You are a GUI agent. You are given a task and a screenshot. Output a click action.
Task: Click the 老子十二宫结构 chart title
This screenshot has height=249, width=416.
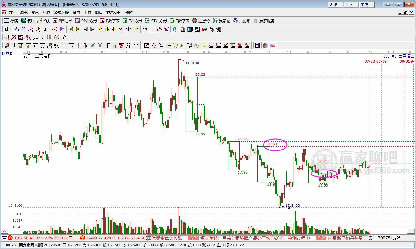pyautogui.click(x=37, y=56)
